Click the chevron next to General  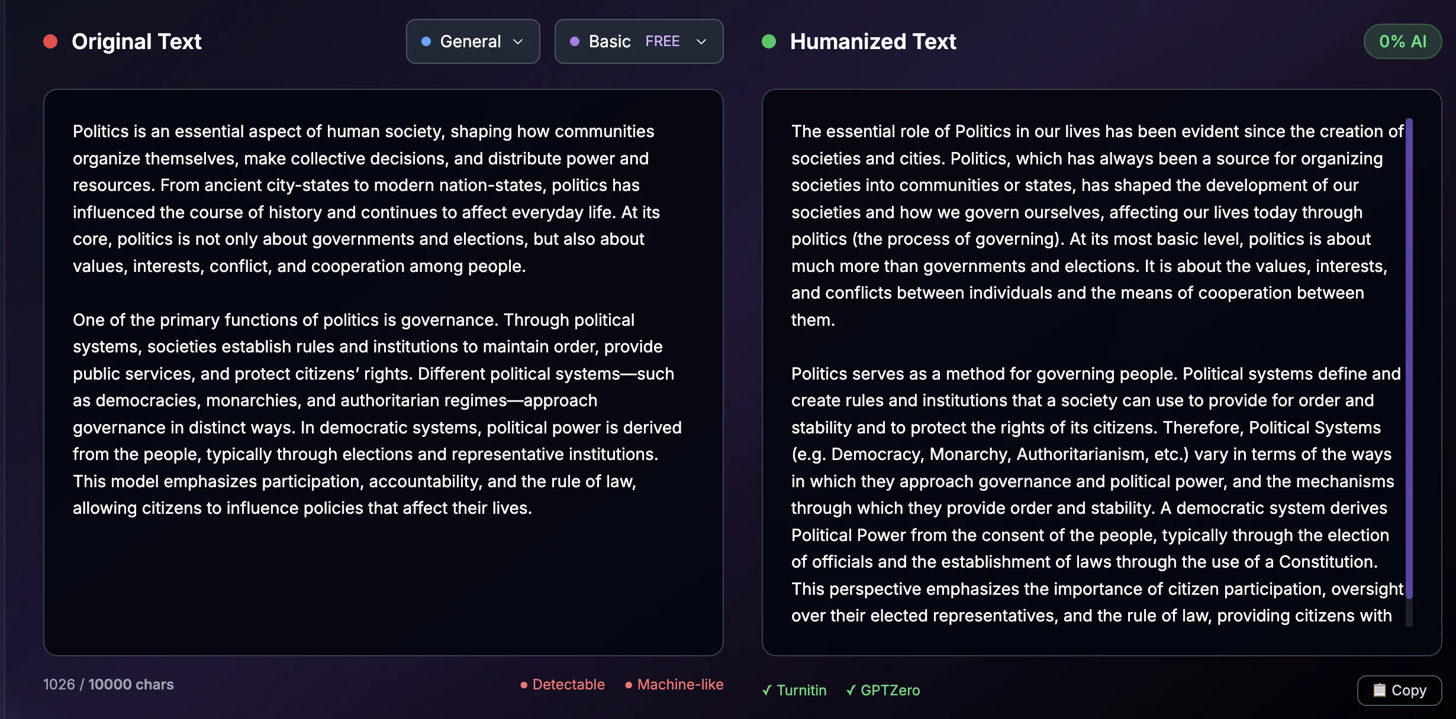coord(518,41)
